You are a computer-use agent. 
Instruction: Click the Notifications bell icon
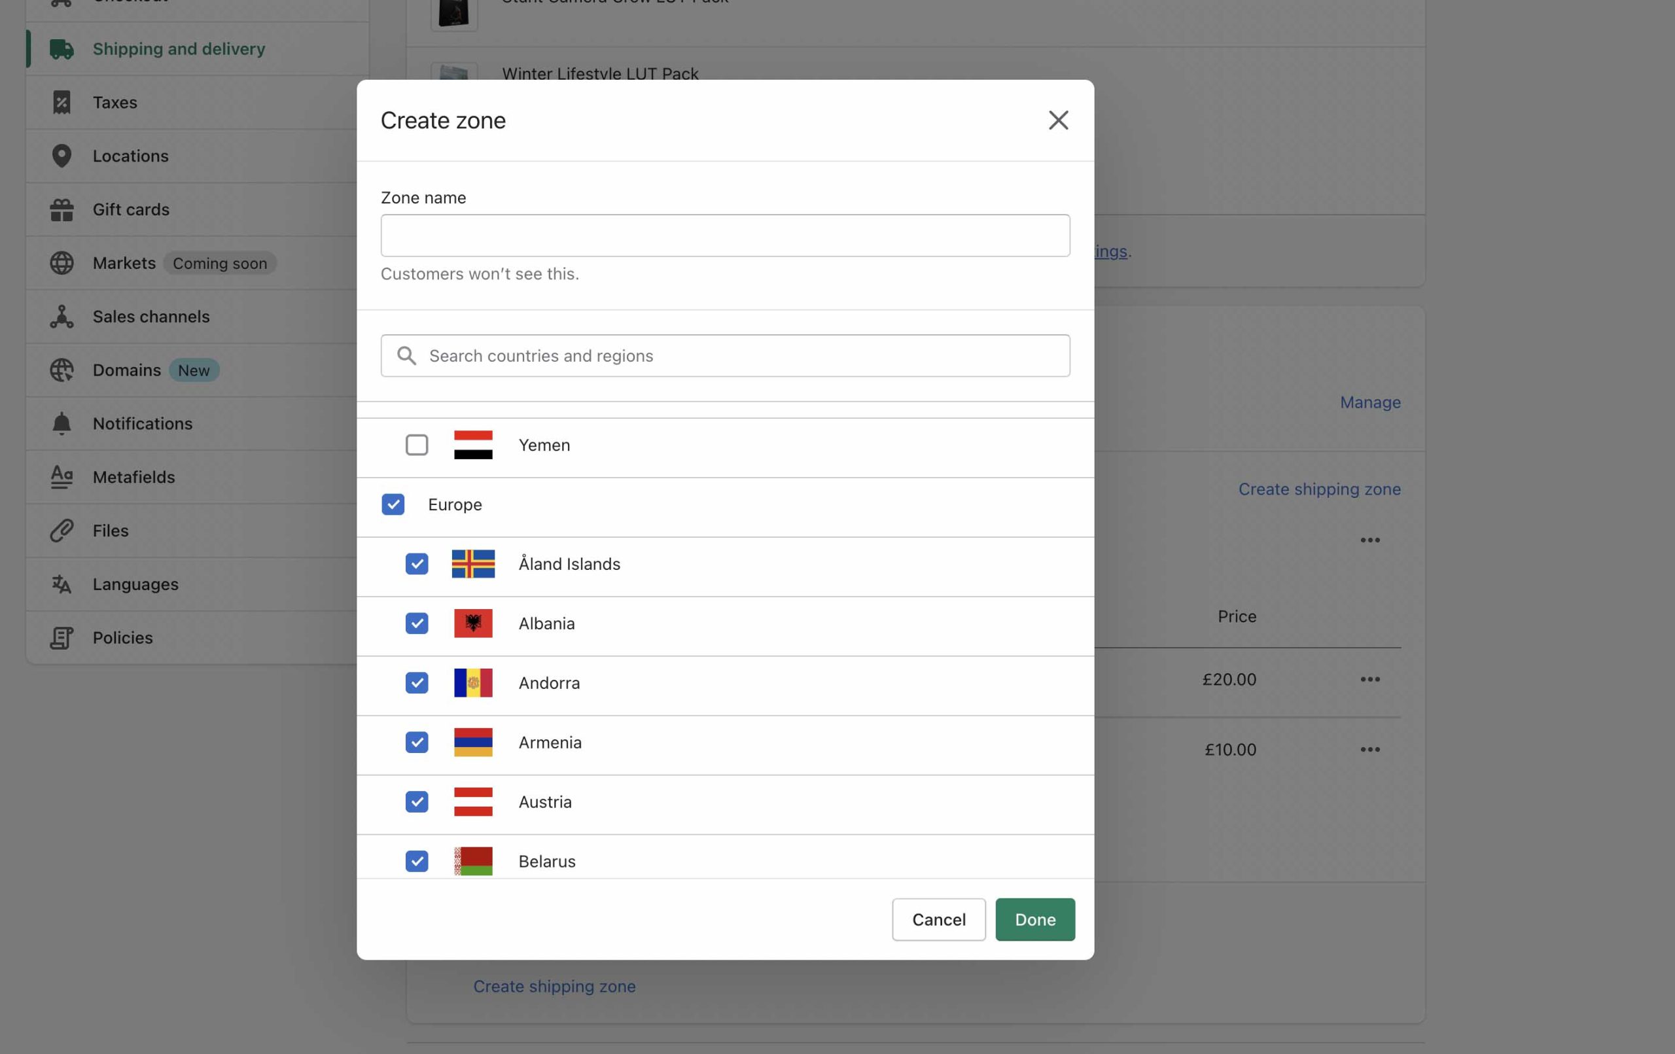point(62,424)
